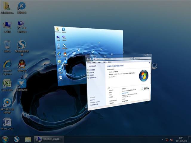Open the Word 2007 desktop shortcut
Image resolution: width=191 pixels, height=143 pixels.
tap(7, 124)
